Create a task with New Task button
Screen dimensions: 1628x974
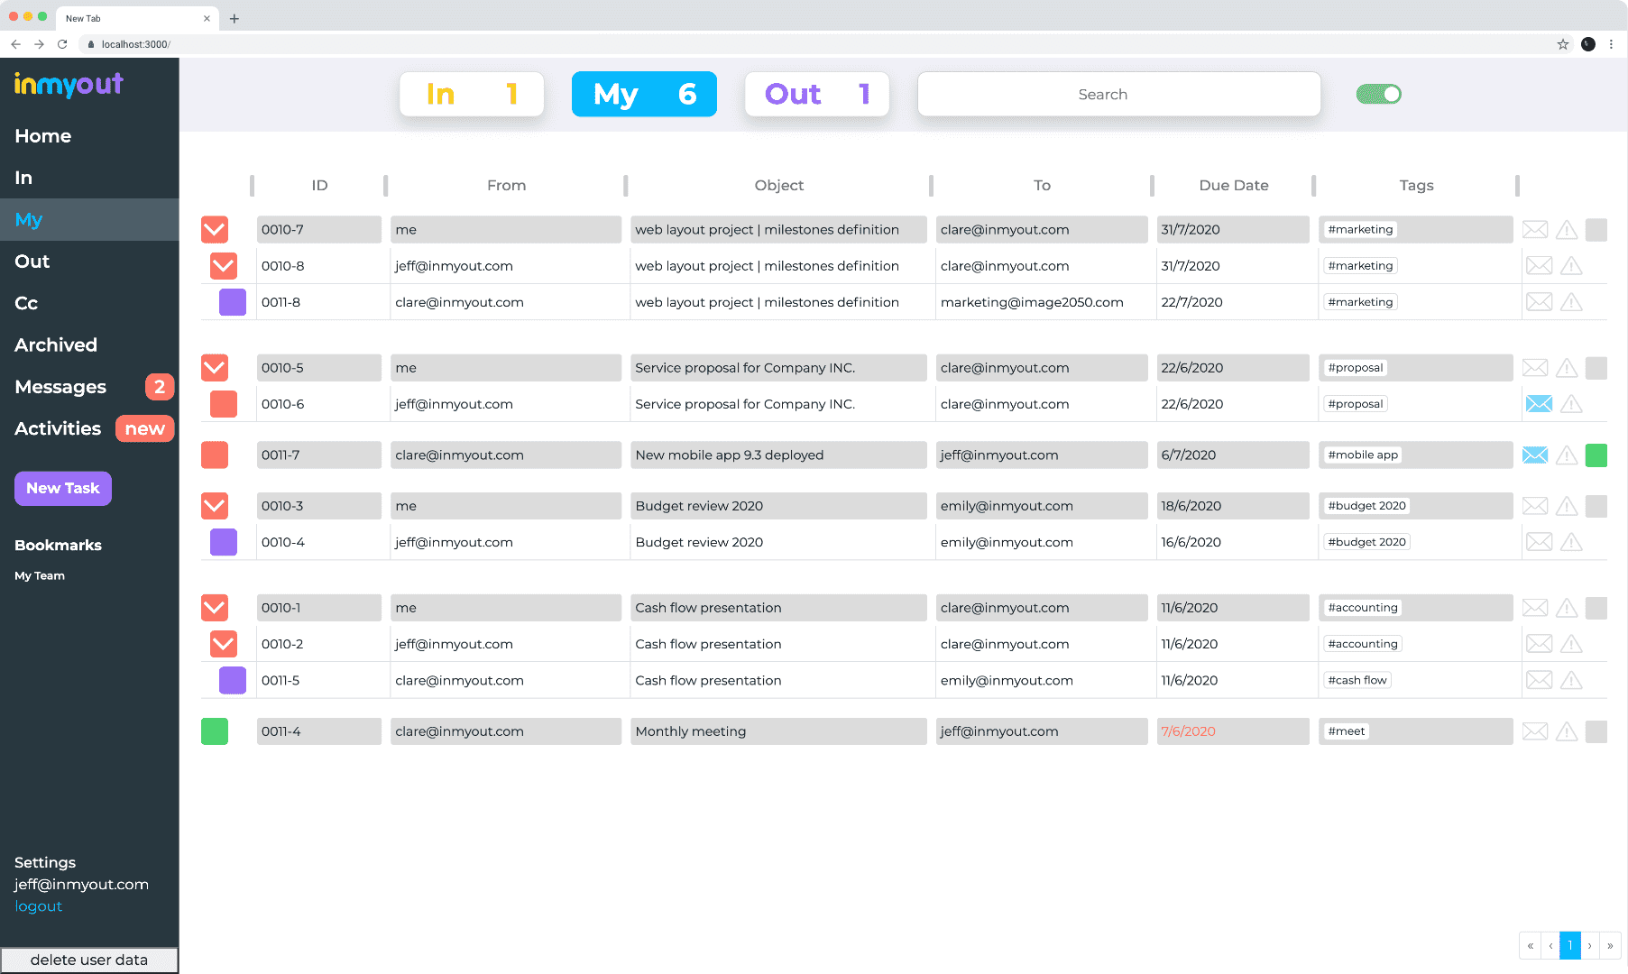tap(63, 489)
